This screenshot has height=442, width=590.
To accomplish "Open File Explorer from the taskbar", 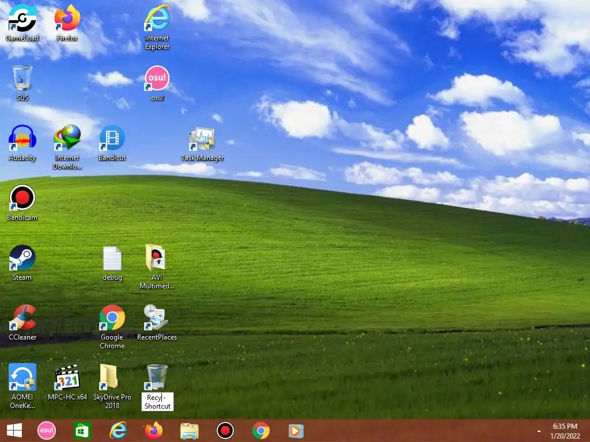I will click(x=189, y=431).
